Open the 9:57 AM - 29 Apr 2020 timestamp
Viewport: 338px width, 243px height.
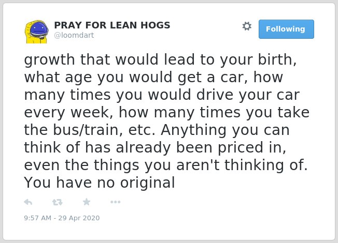[x=62, y=218]
